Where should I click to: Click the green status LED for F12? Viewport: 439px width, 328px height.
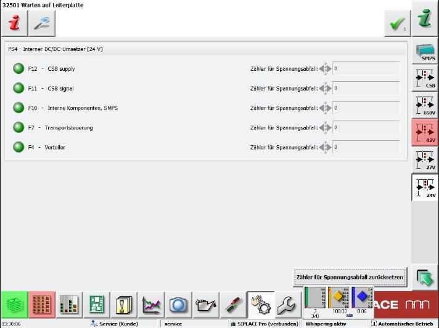coord(18,68)
